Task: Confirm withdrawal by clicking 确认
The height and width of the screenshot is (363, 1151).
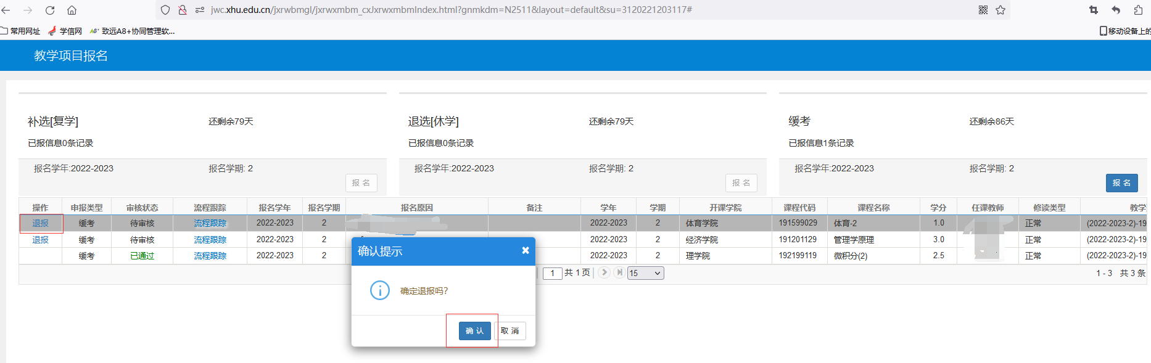Action: [x=474, y=331]
